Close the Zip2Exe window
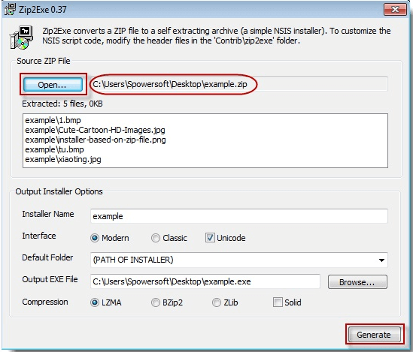The width and height of the screenshot is (413, 352). pos(395,10)
